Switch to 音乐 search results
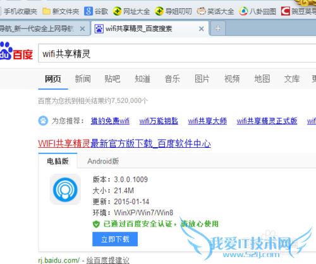The height and width of the screenshot is (264, 316). pos(173,79)
